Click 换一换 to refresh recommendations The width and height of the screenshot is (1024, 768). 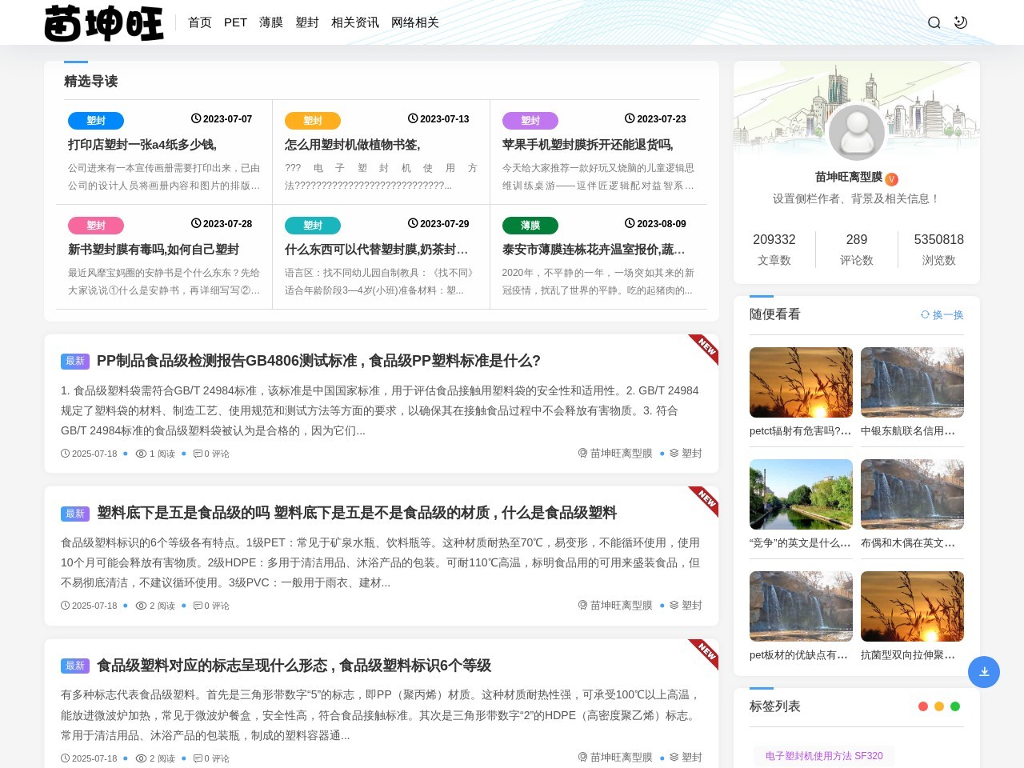point(941,314)
